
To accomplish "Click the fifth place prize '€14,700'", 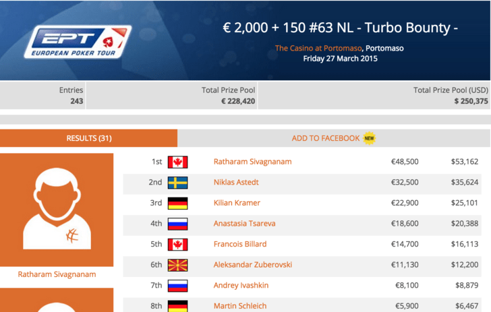I will (405, 245).
